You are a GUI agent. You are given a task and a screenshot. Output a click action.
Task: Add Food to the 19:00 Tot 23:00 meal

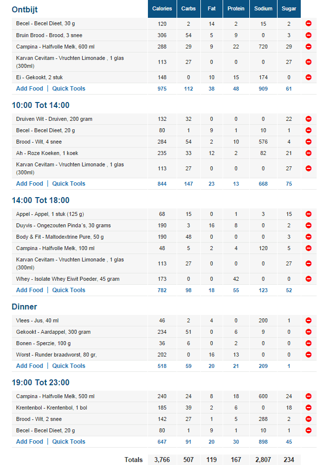point(30,442)
